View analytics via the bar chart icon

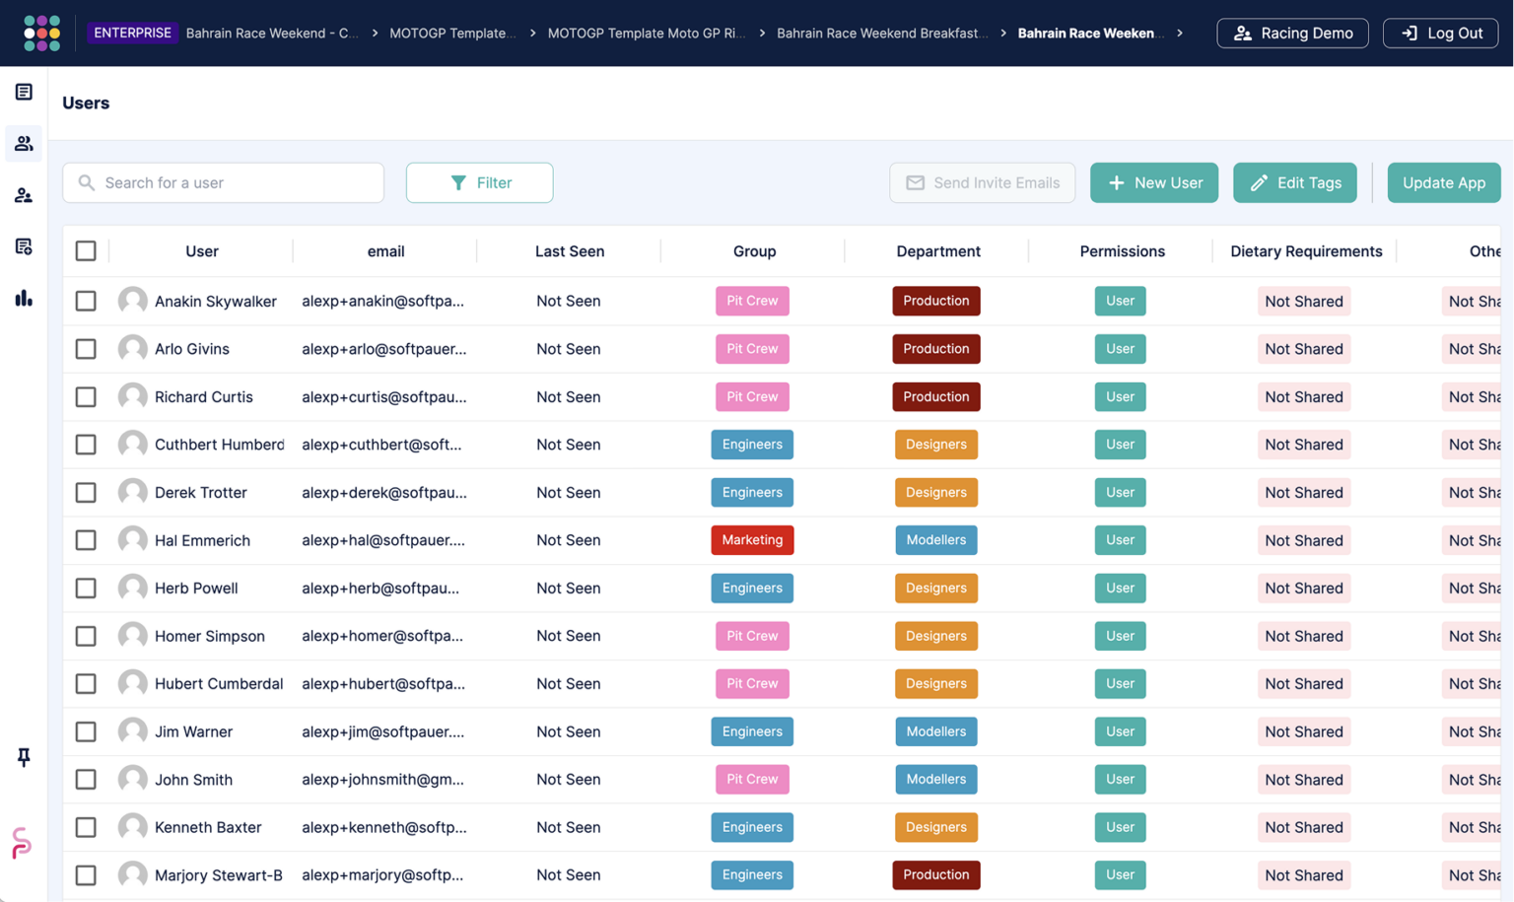(23, 298)
